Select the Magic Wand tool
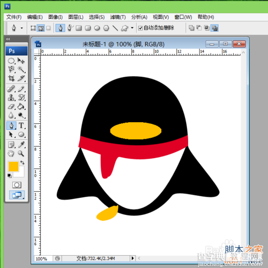The width and height of the screenshot is (268, 268). click(21, 70)
